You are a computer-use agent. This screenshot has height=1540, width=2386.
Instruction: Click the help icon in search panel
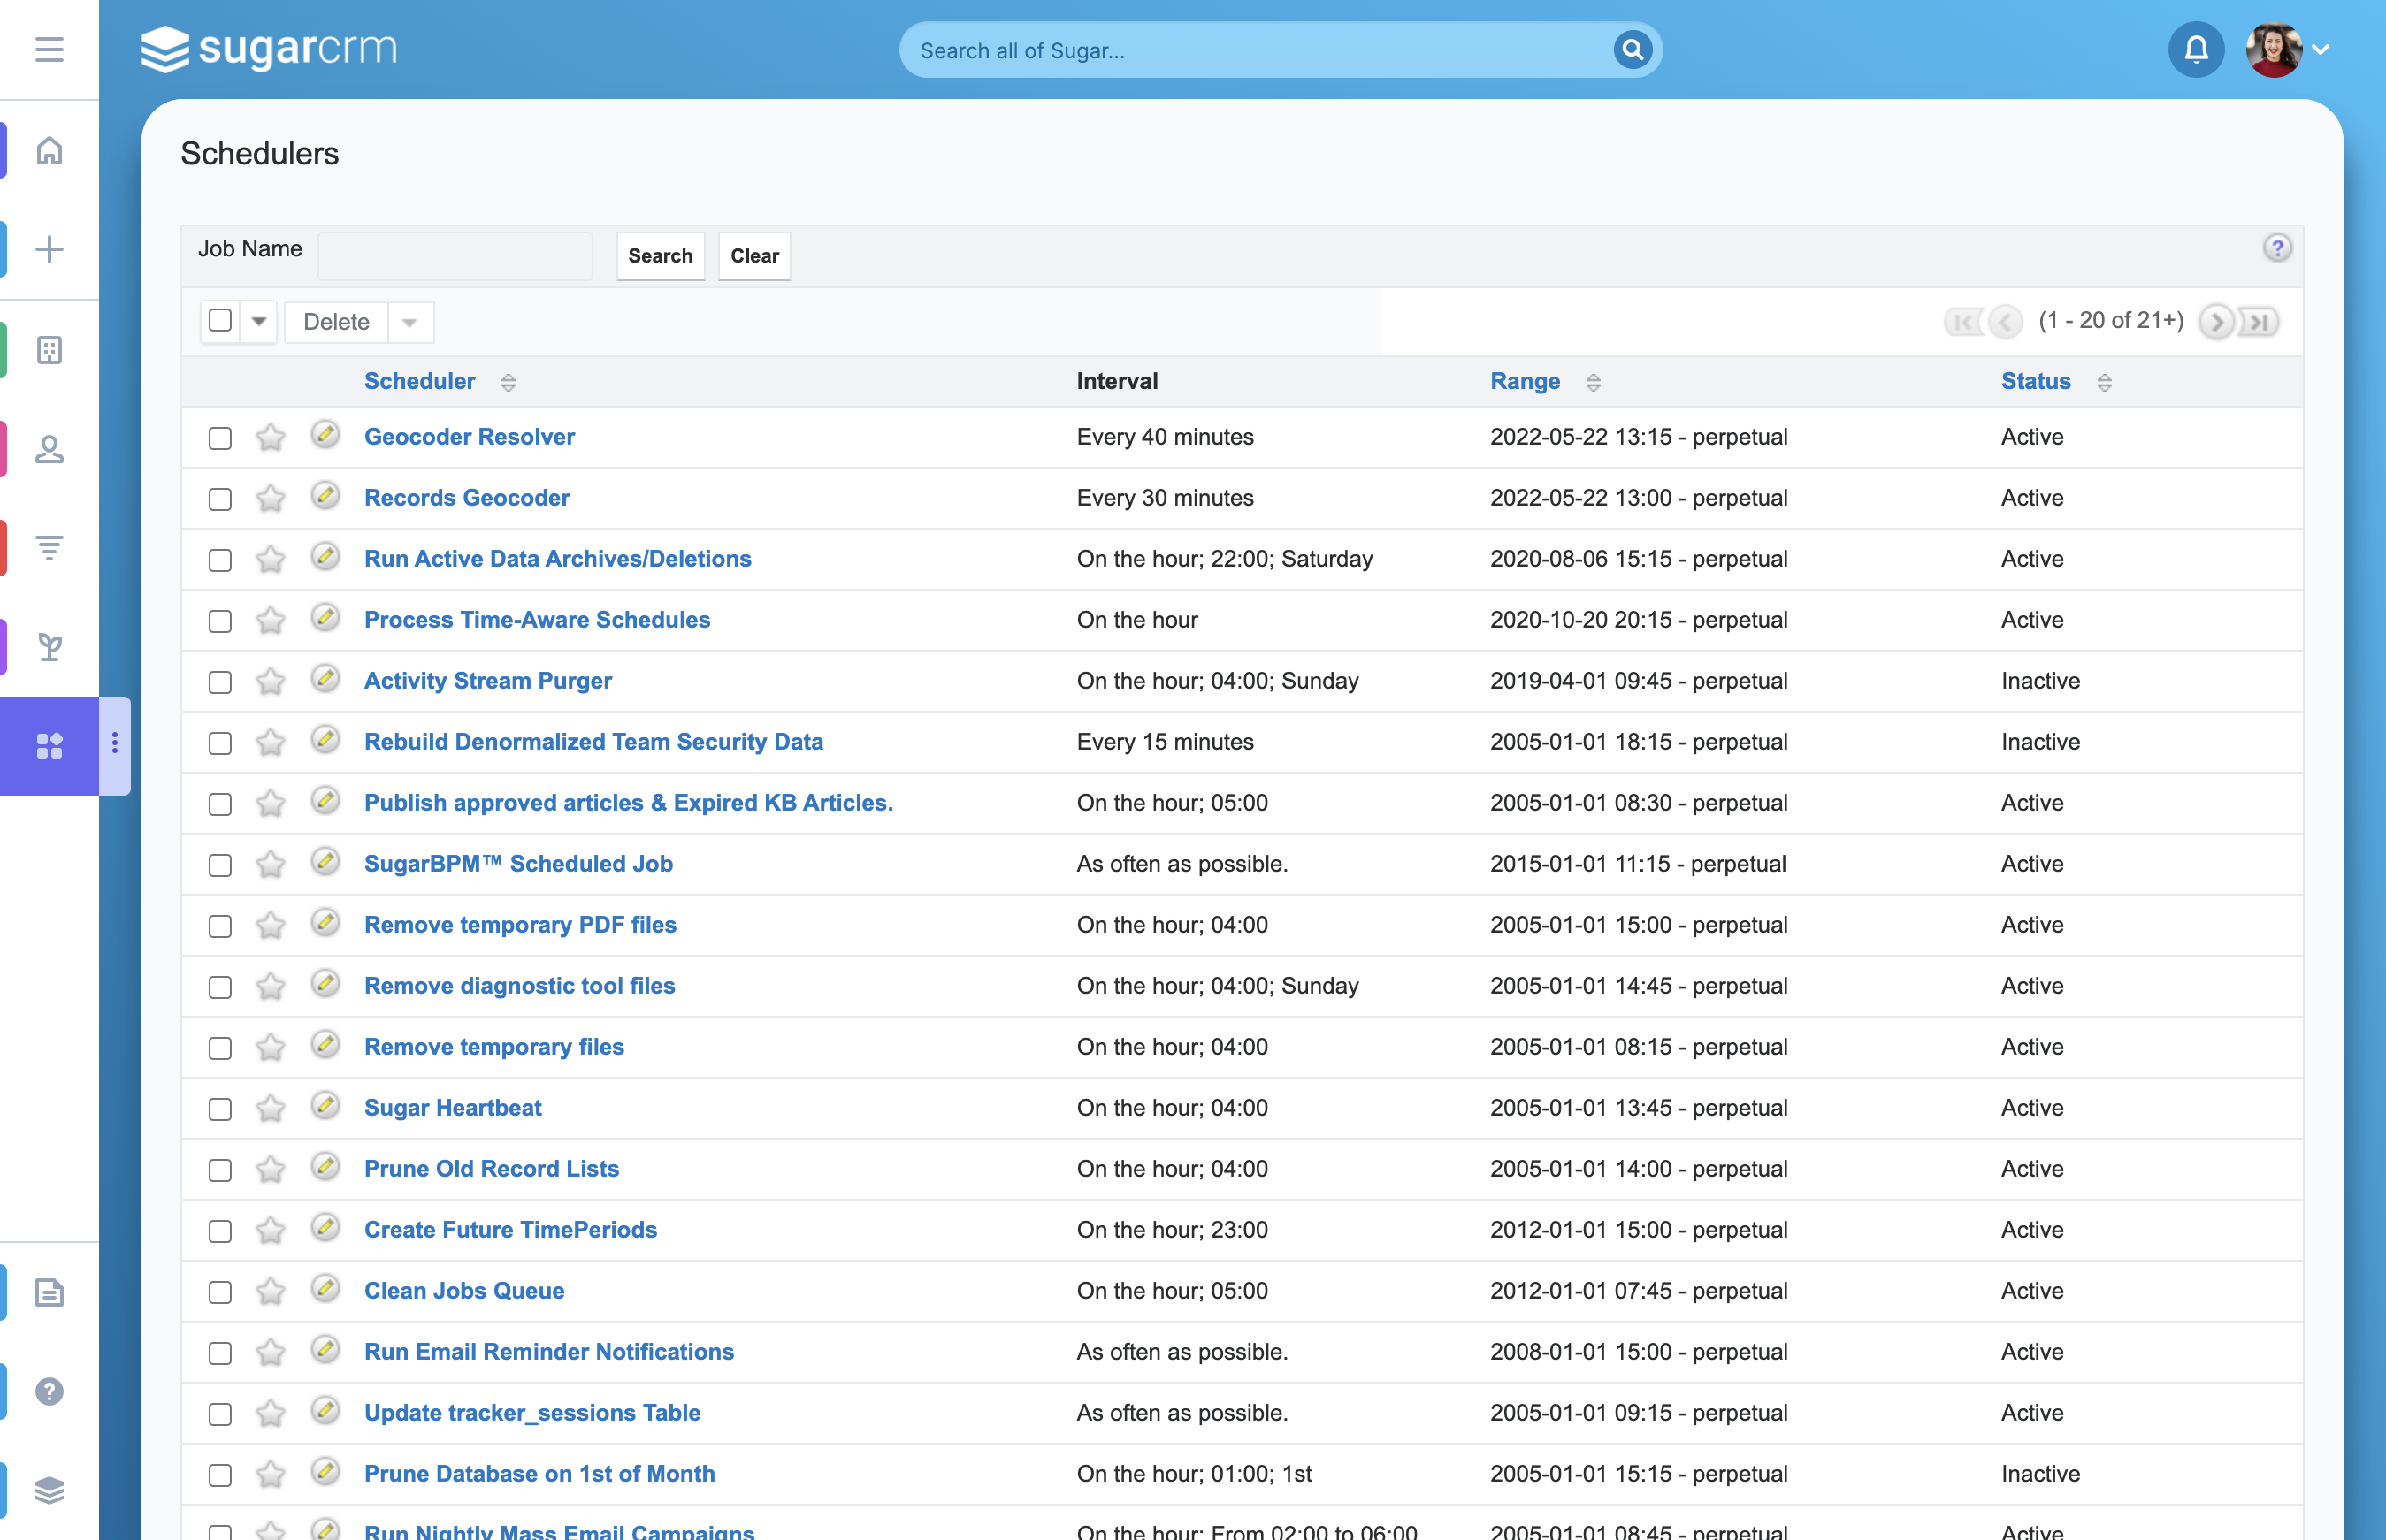click(x=2277, y=247)
